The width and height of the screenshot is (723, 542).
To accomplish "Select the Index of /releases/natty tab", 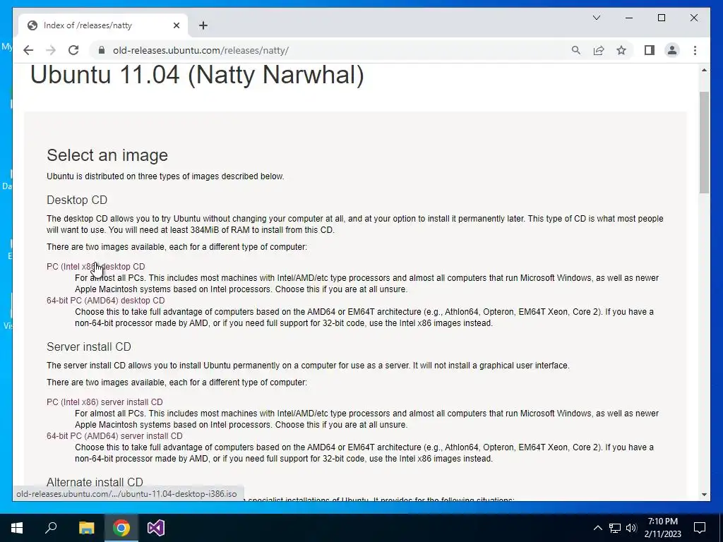I will coord(103,25).
